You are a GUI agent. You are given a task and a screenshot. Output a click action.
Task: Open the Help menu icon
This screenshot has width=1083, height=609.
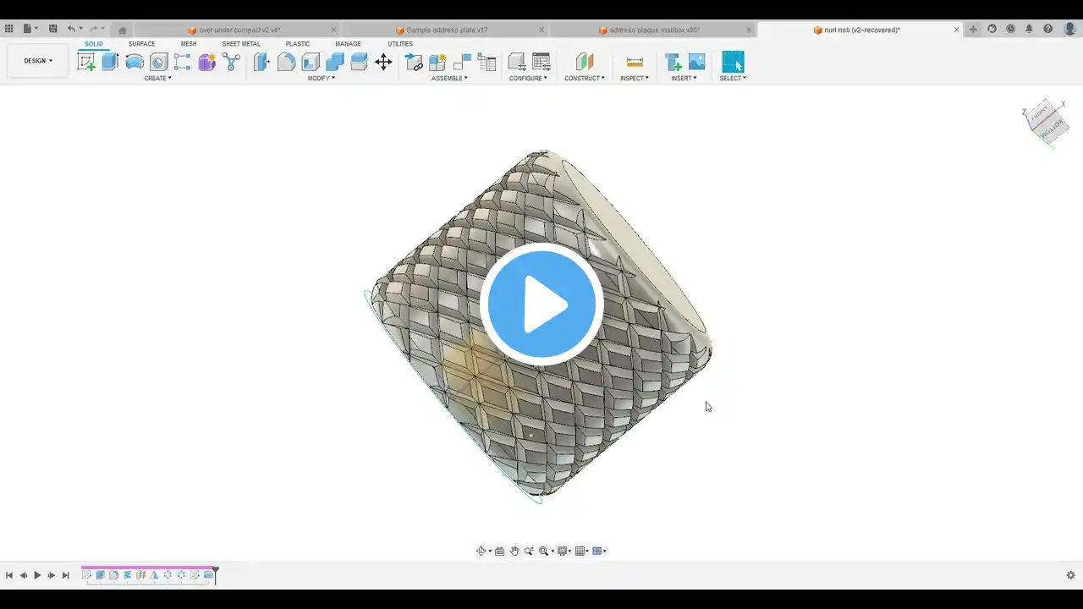1047,29
